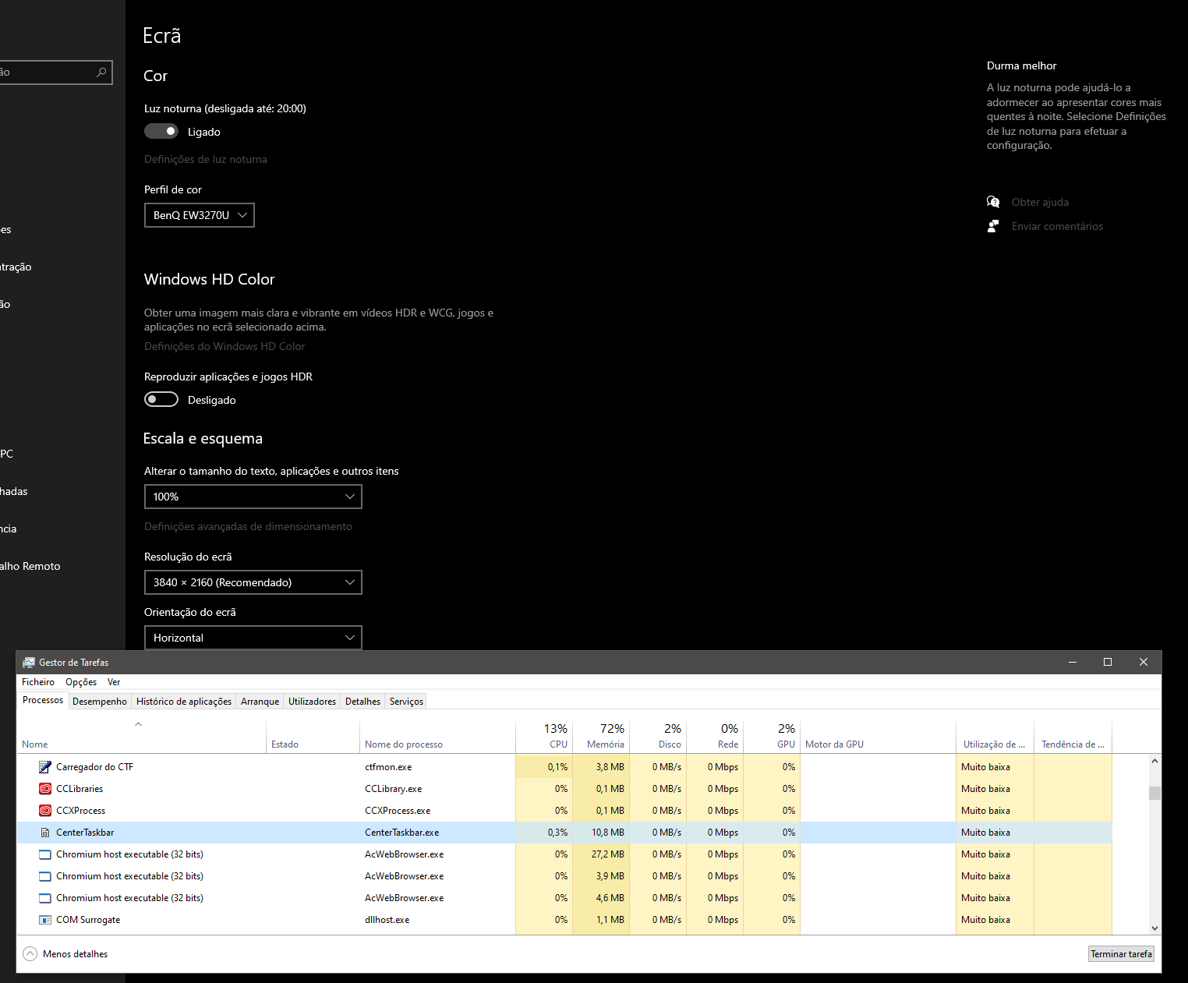Select the CenterTaskbar process icon
This screenshot has height=983, width=1188.
point(44,832)
